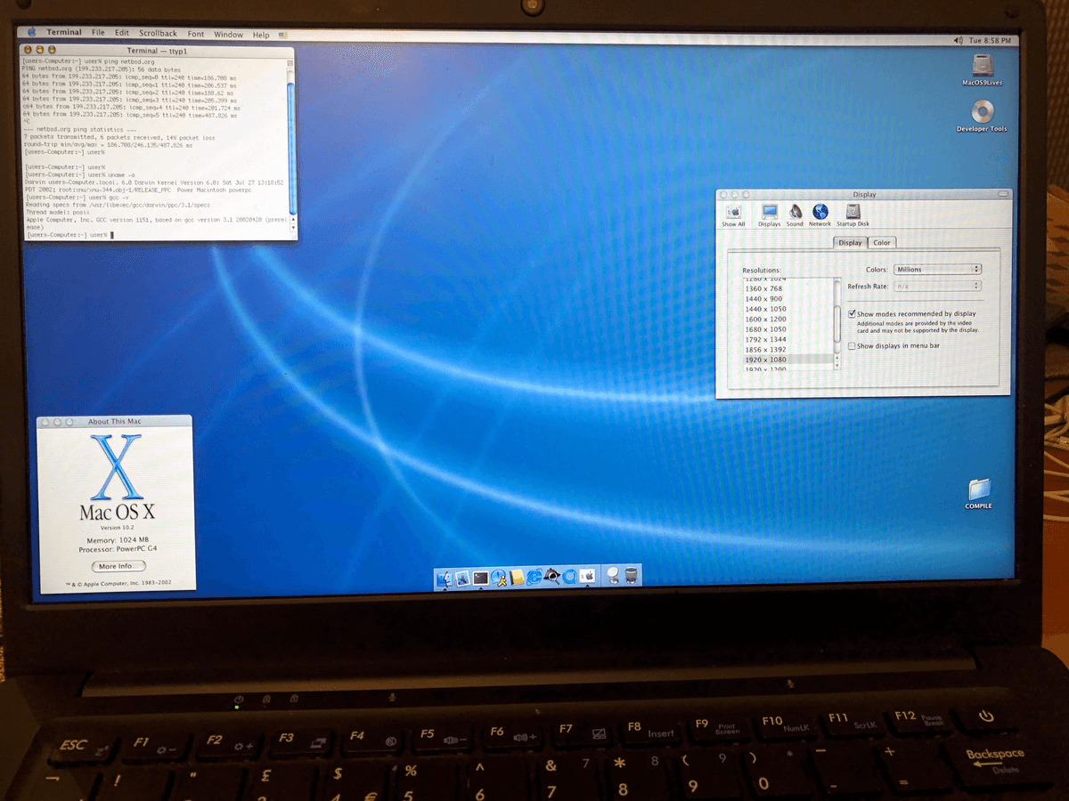Open the Colors dropdown set to Millions
The height and width of the screenshot is (801, 1069).
click(x=937, y=269)
